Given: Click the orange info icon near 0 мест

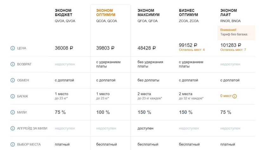Looking at the screenshot, I should 235,96.
